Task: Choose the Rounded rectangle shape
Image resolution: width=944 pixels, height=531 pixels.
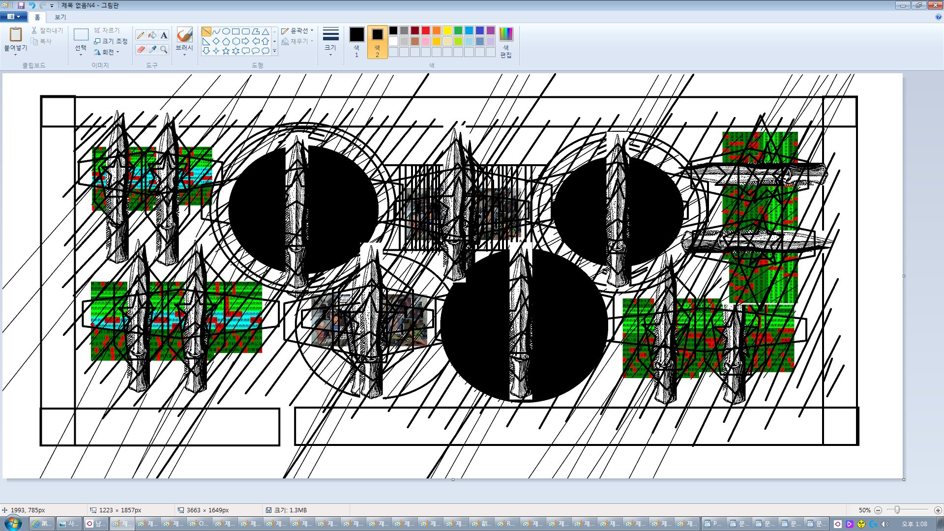Action: pos(246,31)
